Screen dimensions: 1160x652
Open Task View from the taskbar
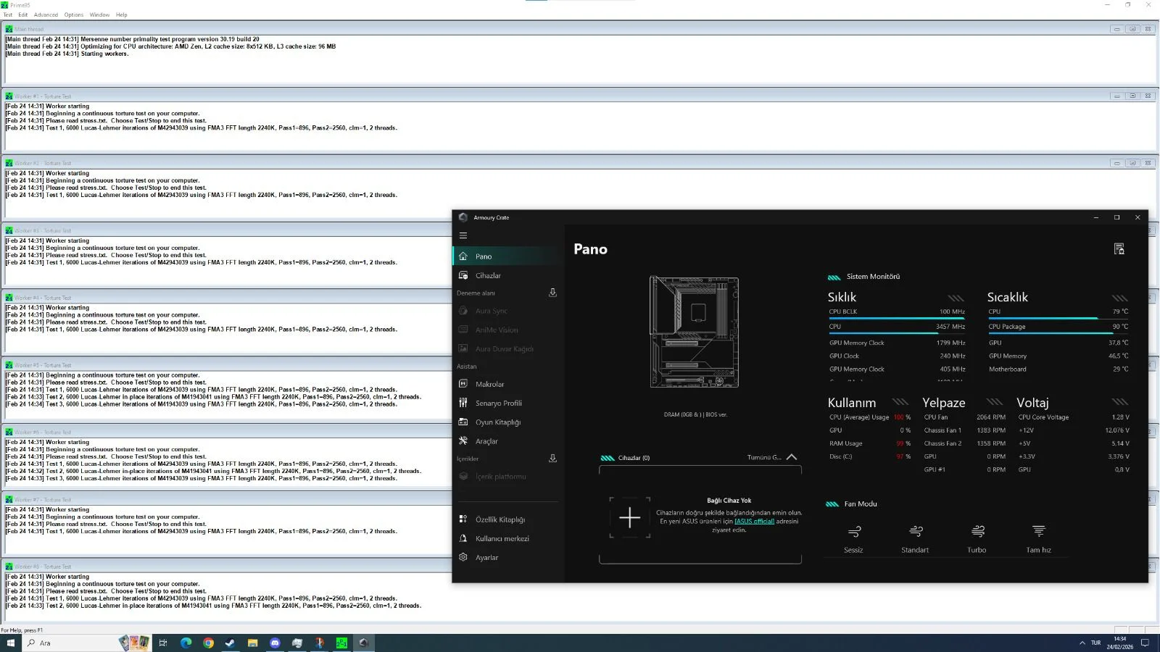pos(163,643)
